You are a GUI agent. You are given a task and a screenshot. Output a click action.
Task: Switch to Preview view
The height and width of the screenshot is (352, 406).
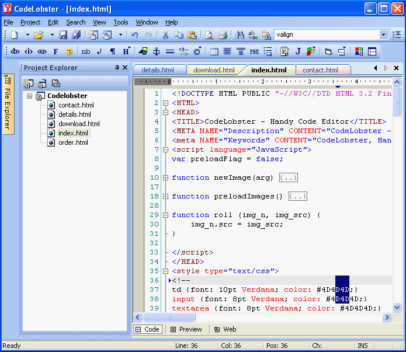(186, 329)
